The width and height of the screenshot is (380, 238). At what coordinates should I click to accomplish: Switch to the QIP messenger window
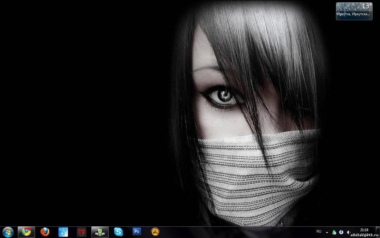[100, 232]
